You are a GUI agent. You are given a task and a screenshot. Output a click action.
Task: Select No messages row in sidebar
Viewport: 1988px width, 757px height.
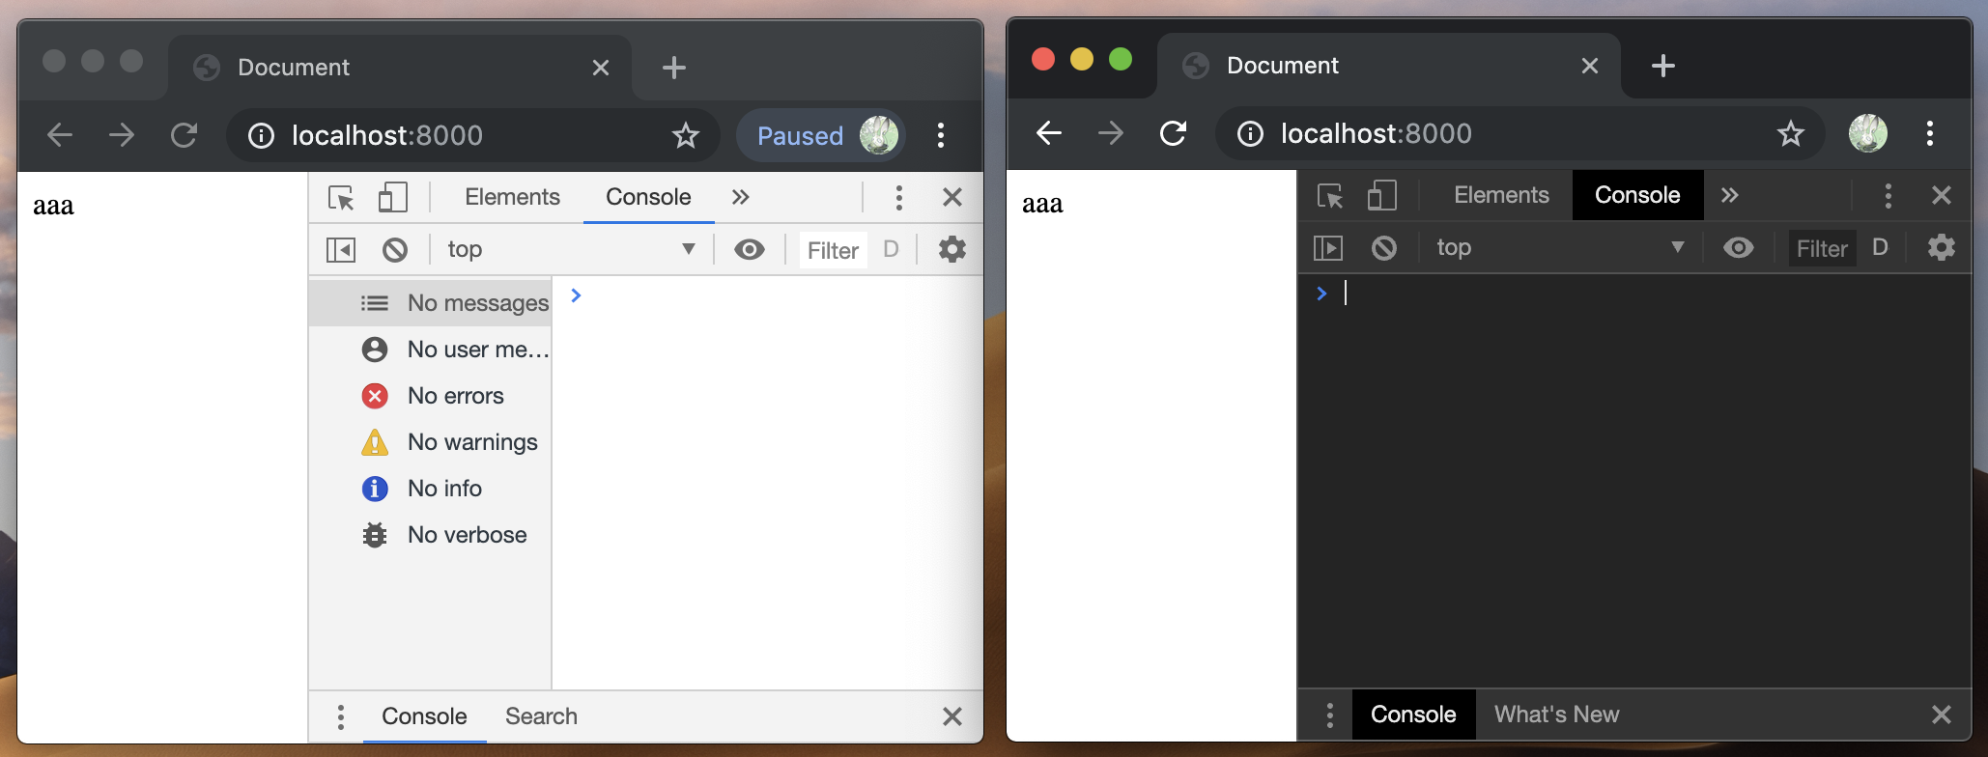tap(431, 303)
